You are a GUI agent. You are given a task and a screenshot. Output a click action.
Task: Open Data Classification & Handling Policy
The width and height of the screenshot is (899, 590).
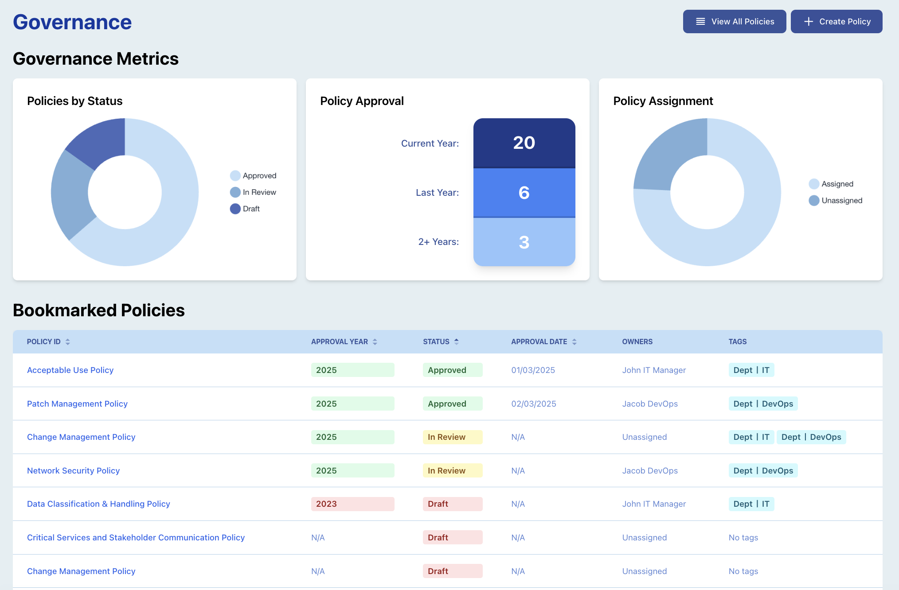point(98,504)
